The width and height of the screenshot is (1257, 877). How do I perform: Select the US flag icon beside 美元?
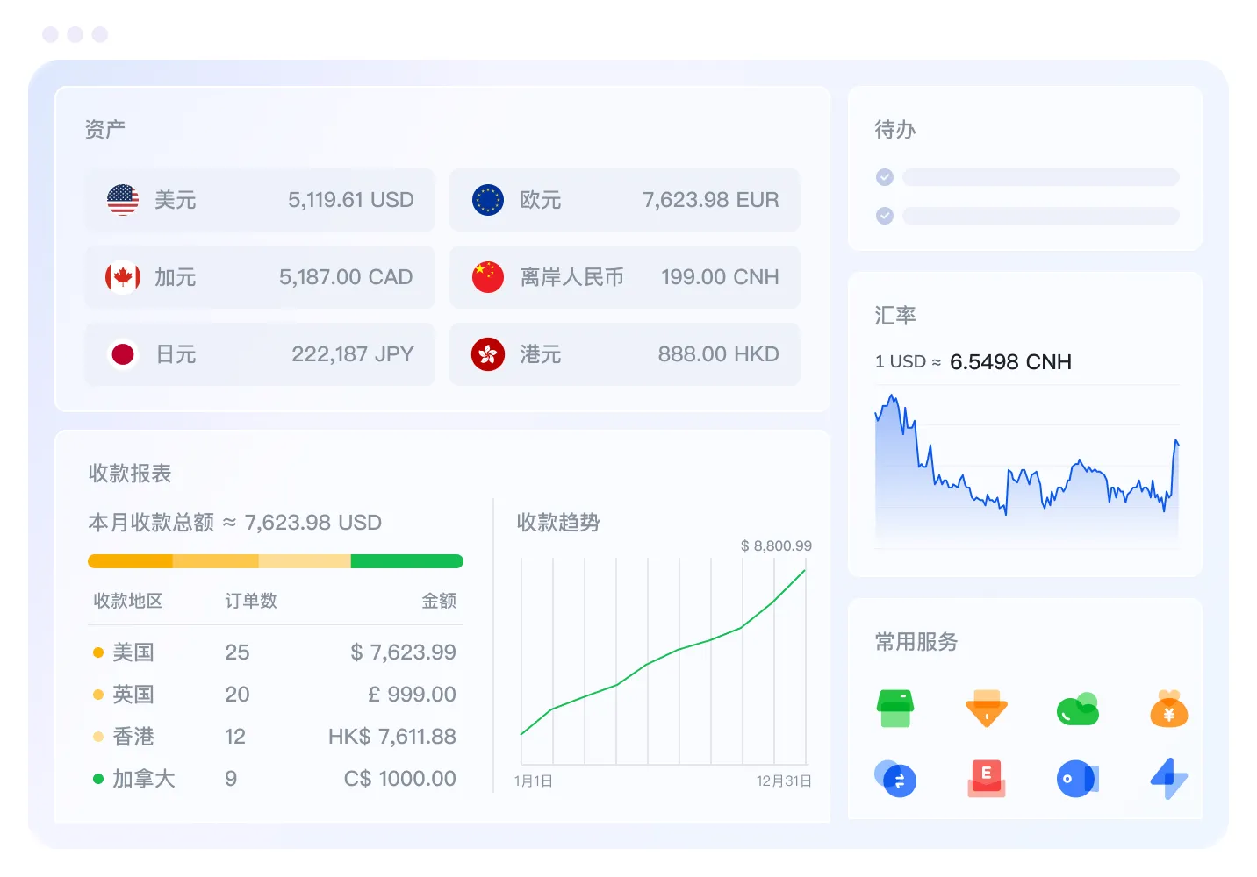pyautogui.click(x=123, y=200)
